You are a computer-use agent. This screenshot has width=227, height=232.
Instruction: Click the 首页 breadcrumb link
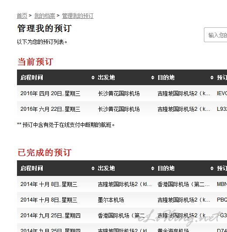click(22, 16)
